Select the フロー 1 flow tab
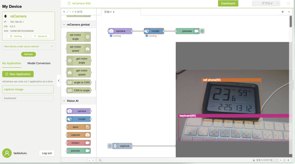 click(x=109, y=12)
